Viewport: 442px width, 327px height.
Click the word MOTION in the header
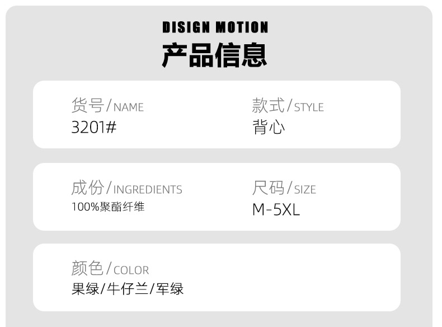tap(242, 27)
